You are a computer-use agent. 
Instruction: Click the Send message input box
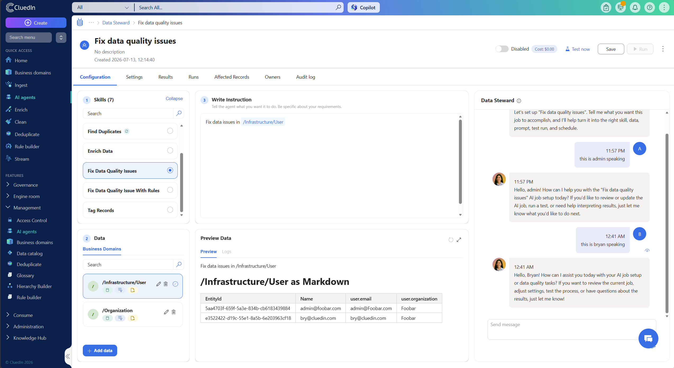click(x=571, y=329)
